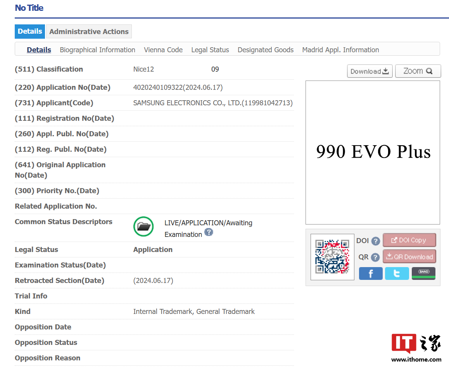Click applicant SAMSUNG ELECTRONICS CO., LTD.

[x=213, y=103]
